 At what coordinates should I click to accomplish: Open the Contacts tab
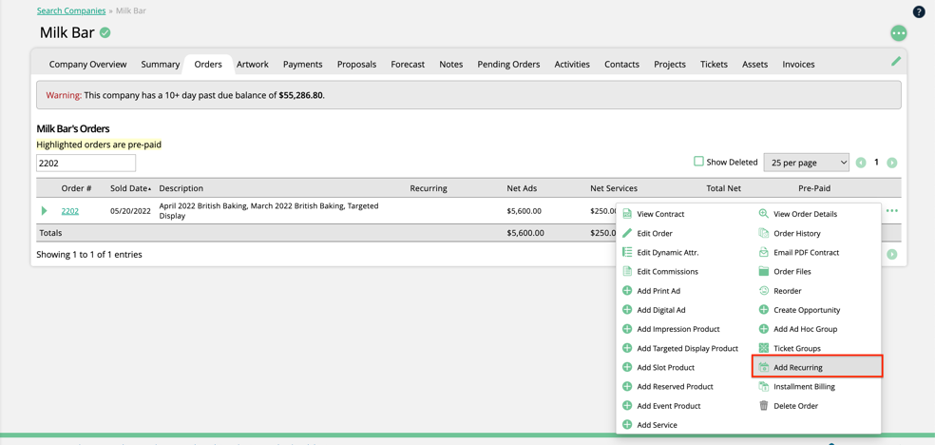[x=622, y=65]
